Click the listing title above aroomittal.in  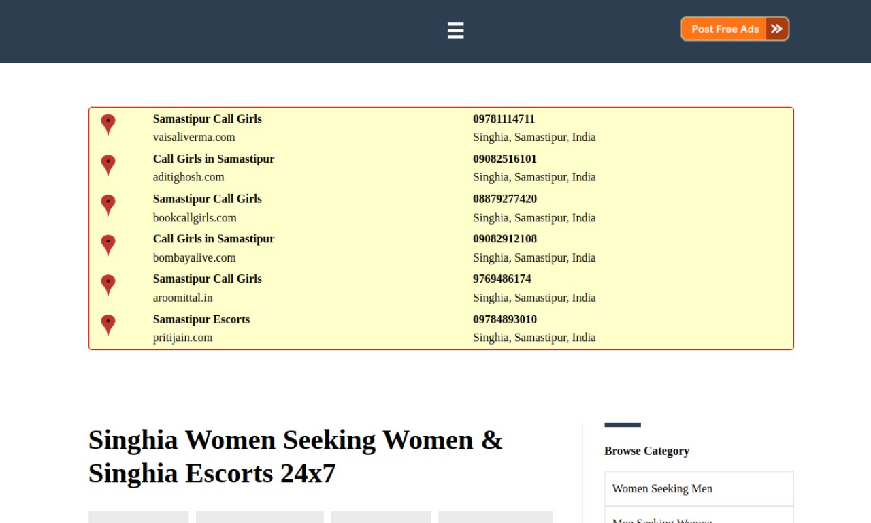[208, 279]
